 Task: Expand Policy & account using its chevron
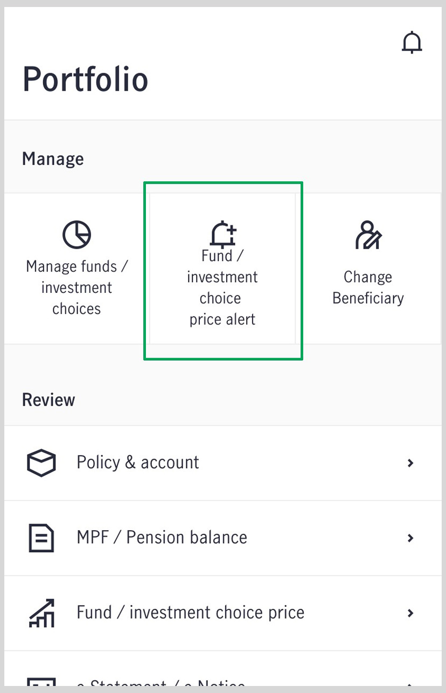point(410,463)
